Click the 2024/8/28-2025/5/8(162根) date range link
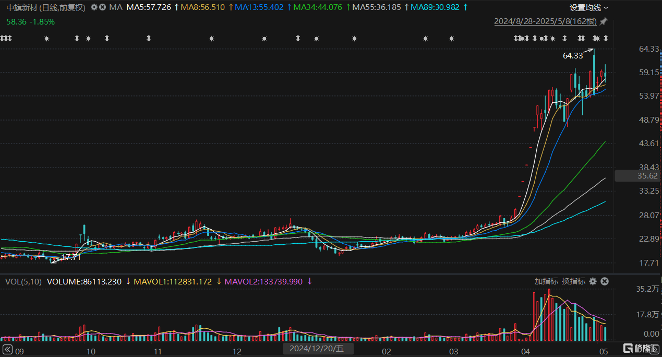662x357 pixels. (x=546, y=21)
